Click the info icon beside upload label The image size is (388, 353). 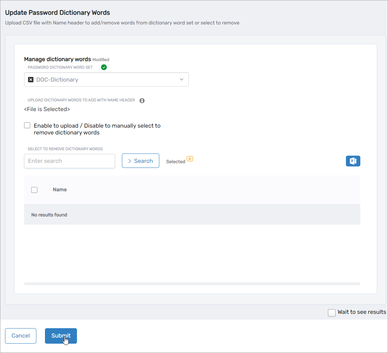[142, 101]
